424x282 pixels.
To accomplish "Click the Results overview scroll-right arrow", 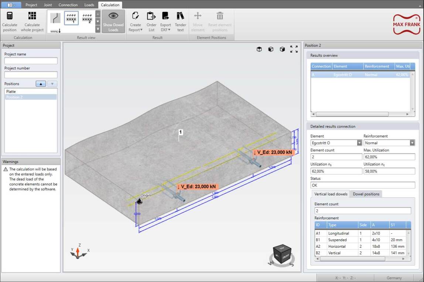I will 407,114.
